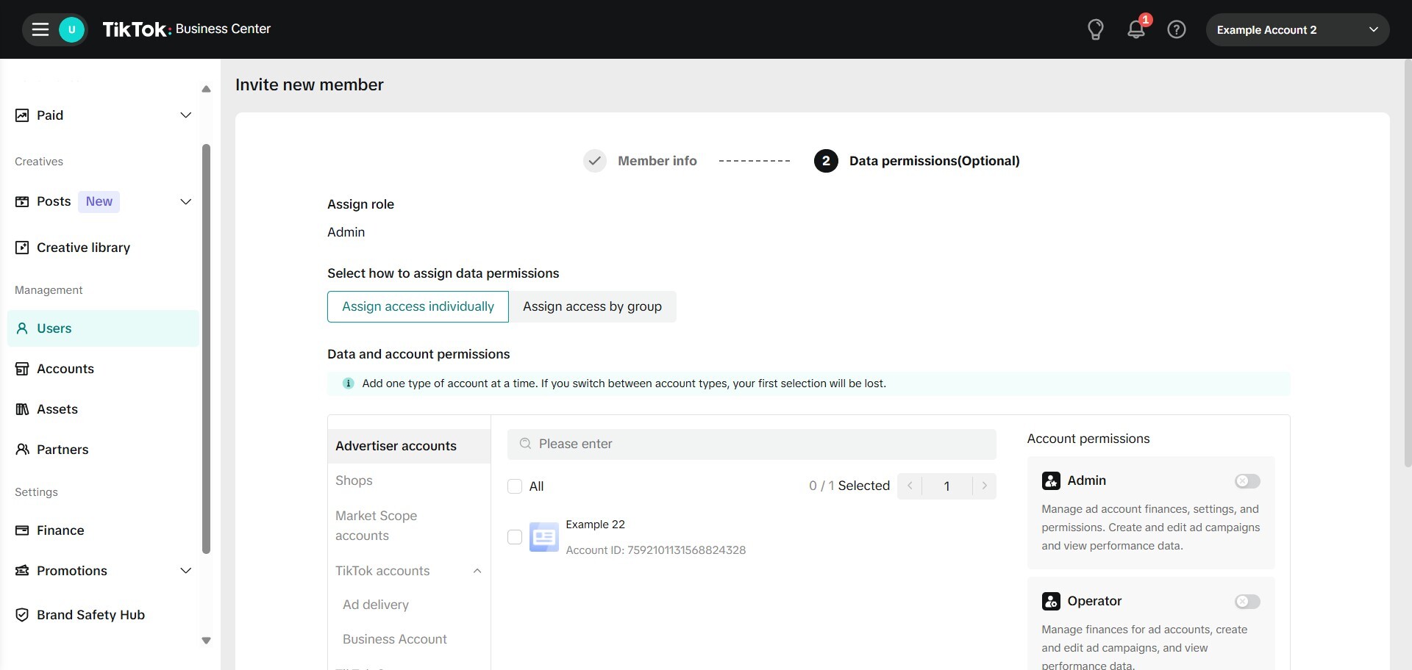Image resolution: width=1412 pixels, height=670 pixels.
Task: Click Assign access individually button
Action: 418,306
